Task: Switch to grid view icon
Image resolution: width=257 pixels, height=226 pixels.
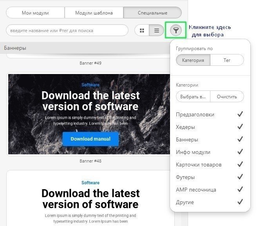Action: [142, 30]
